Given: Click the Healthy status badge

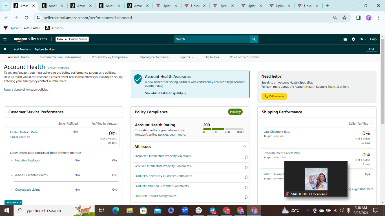Looking at the screenshot, I should 235,112.
